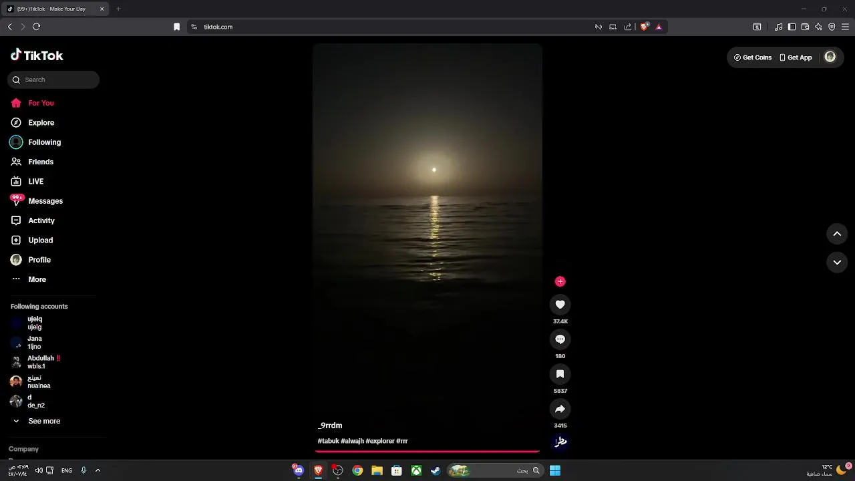Click the TikTok logo

coord(37,55)
